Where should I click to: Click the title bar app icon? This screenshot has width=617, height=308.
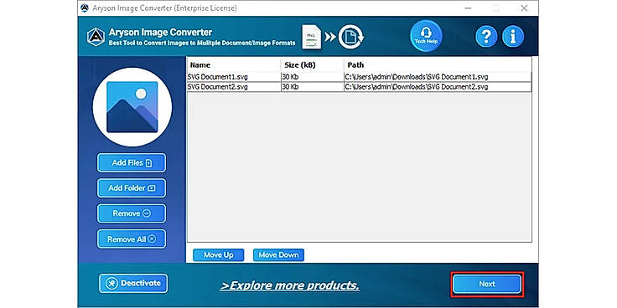[x=85, y=8]
